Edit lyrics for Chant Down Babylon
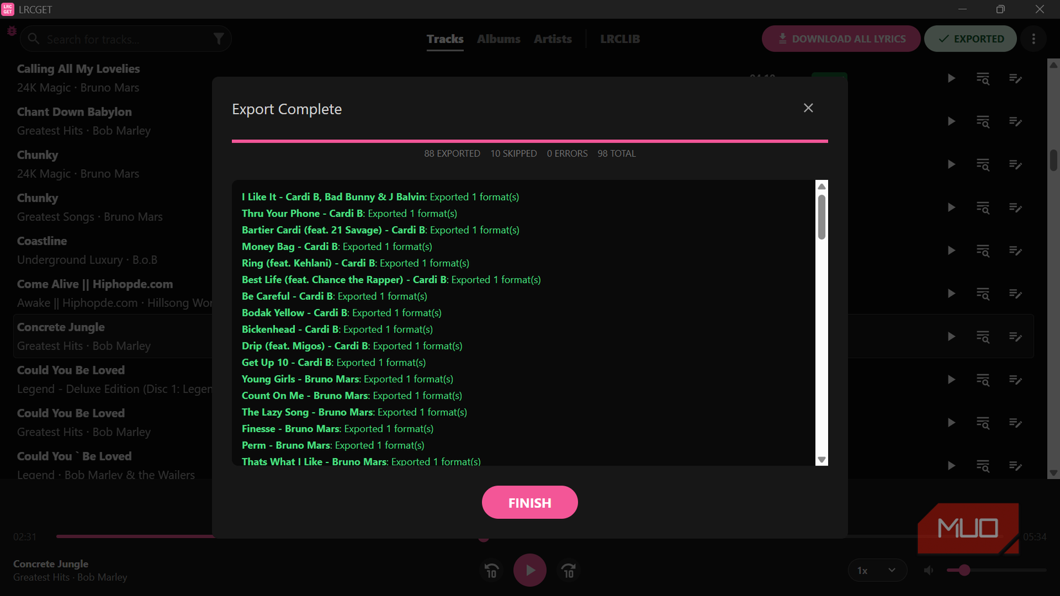 tap(1015, 121)
